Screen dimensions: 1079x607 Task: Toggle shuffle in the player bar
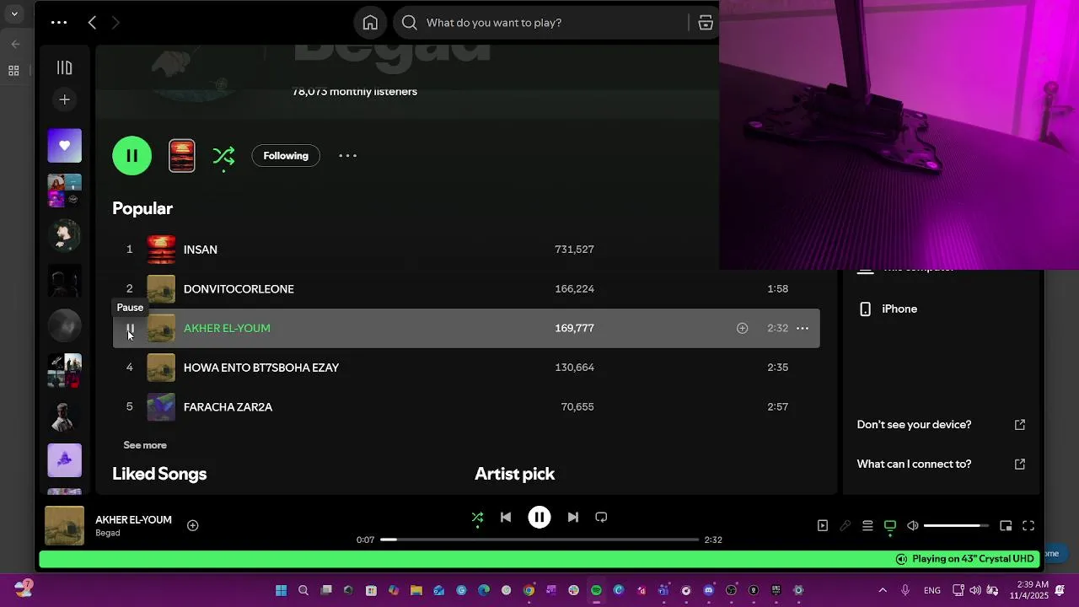(x=477, y=517)
